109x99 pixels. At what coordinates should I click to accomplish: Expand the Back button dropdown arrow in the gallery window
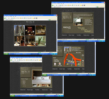[7, 18]
